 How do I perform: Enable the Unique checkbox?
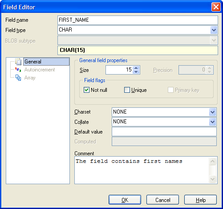[x=127, y=90]
